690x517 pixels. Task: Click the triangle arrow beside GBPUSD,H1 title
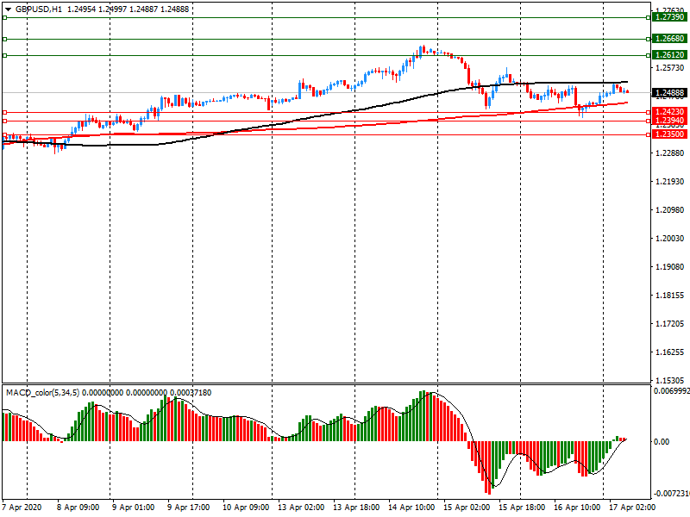pos(7,9)
